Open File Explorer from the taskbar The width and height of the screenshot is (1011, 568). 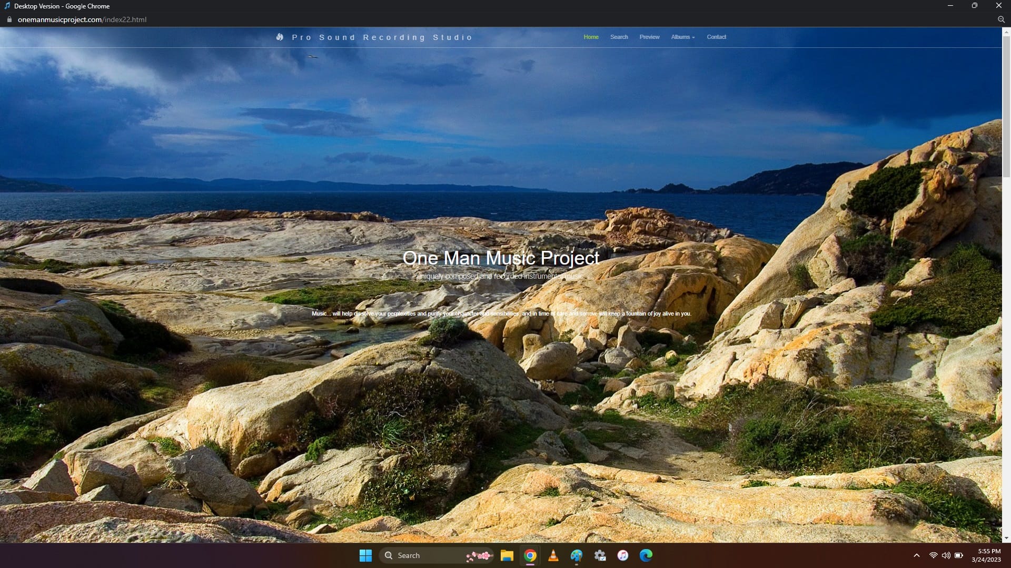pos(507,555)
